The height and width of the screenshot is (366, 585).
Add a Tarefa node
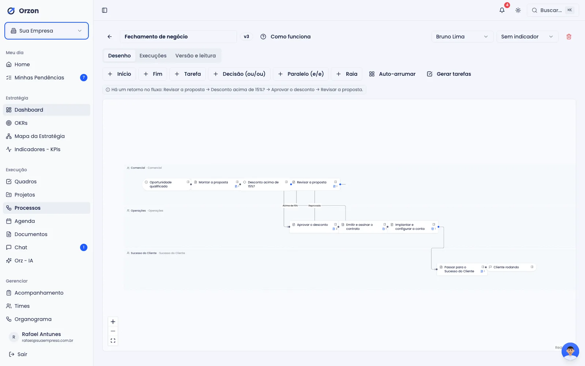click(x=188, y=74)
